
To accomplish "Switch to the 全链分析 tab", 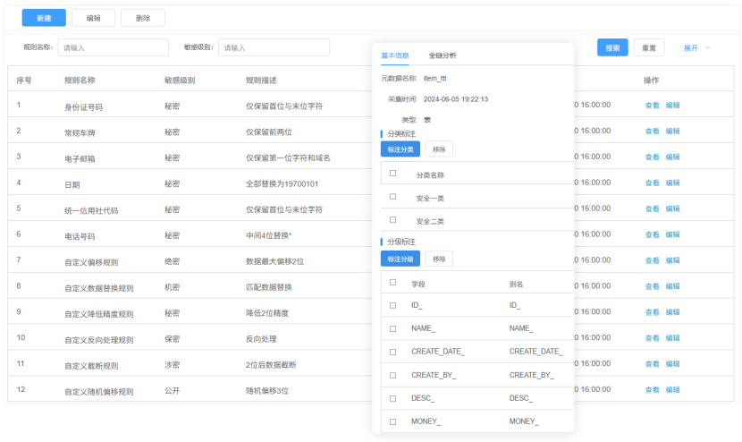I will point(443,55).
